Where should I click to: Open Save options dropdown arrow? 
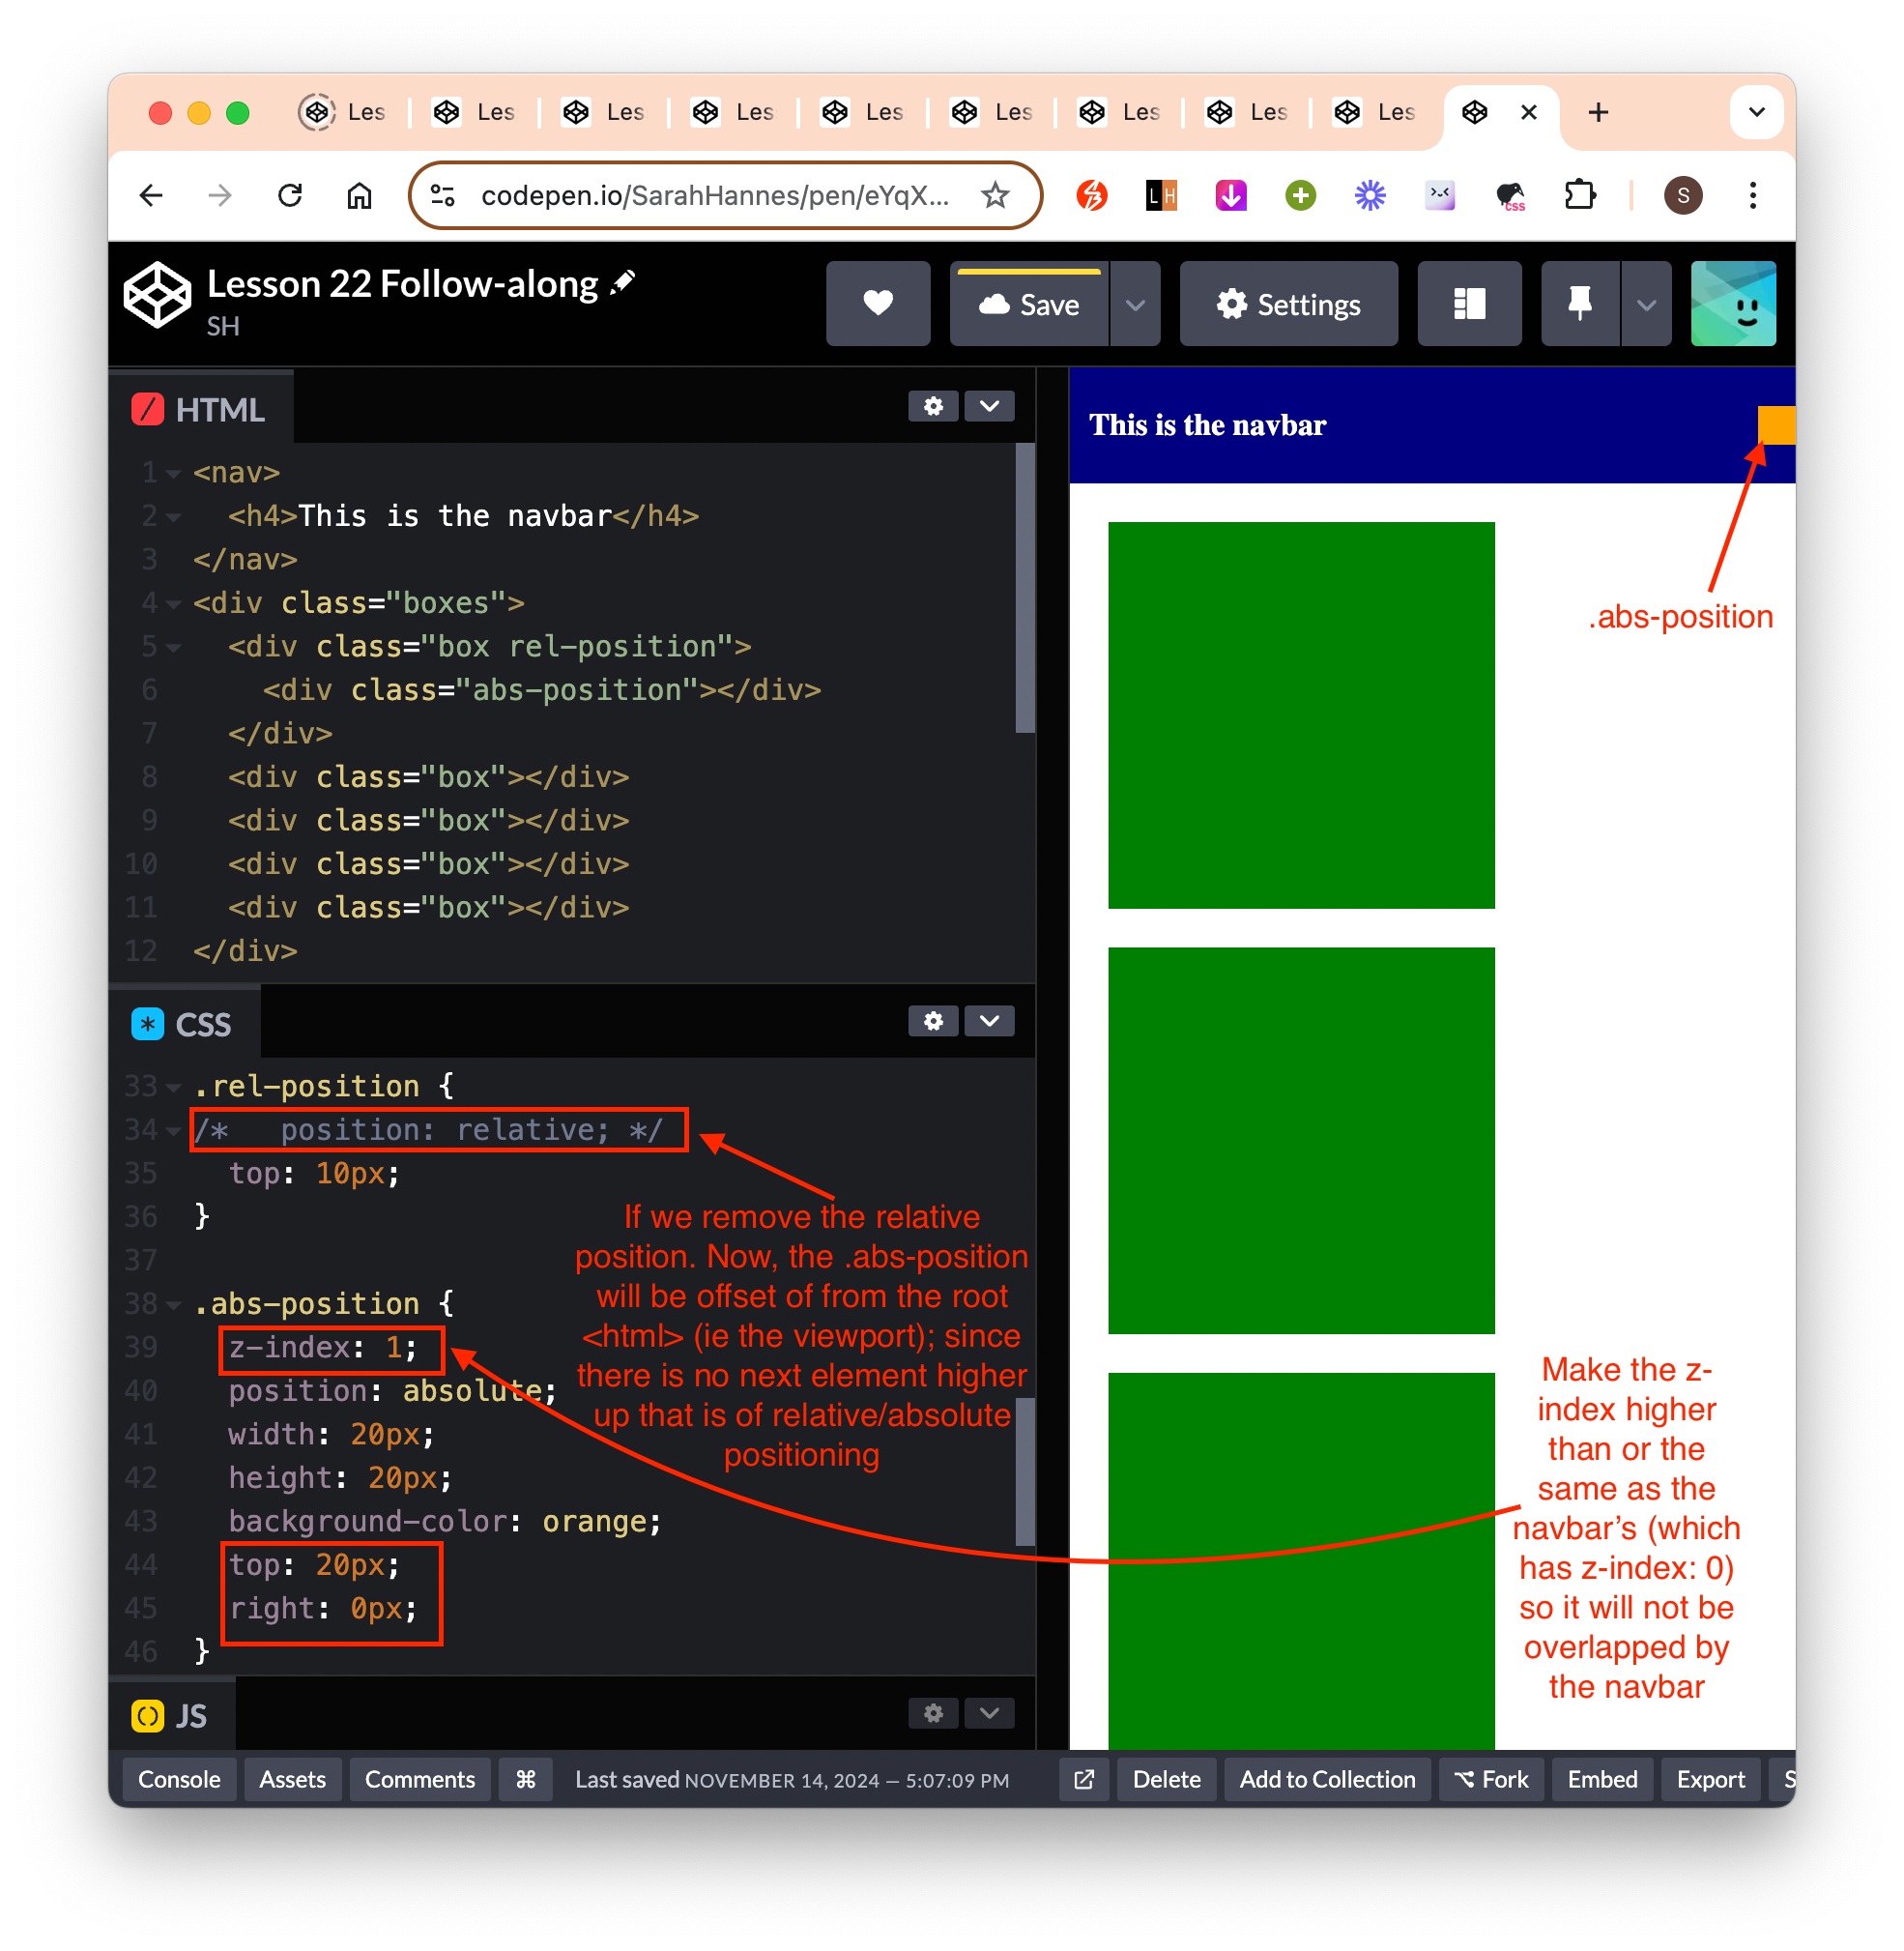(1135, 304)
